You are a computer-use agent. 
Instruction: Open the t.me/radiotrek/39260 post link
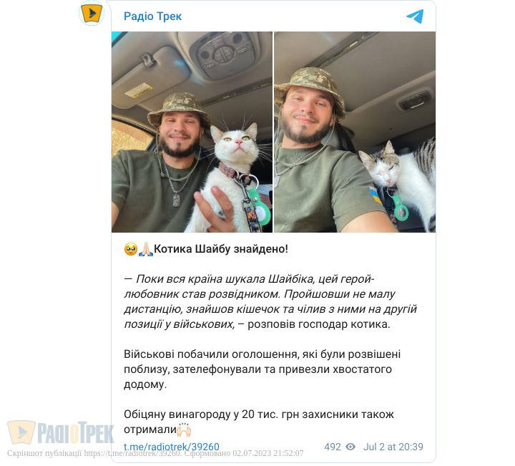(172, 447)
